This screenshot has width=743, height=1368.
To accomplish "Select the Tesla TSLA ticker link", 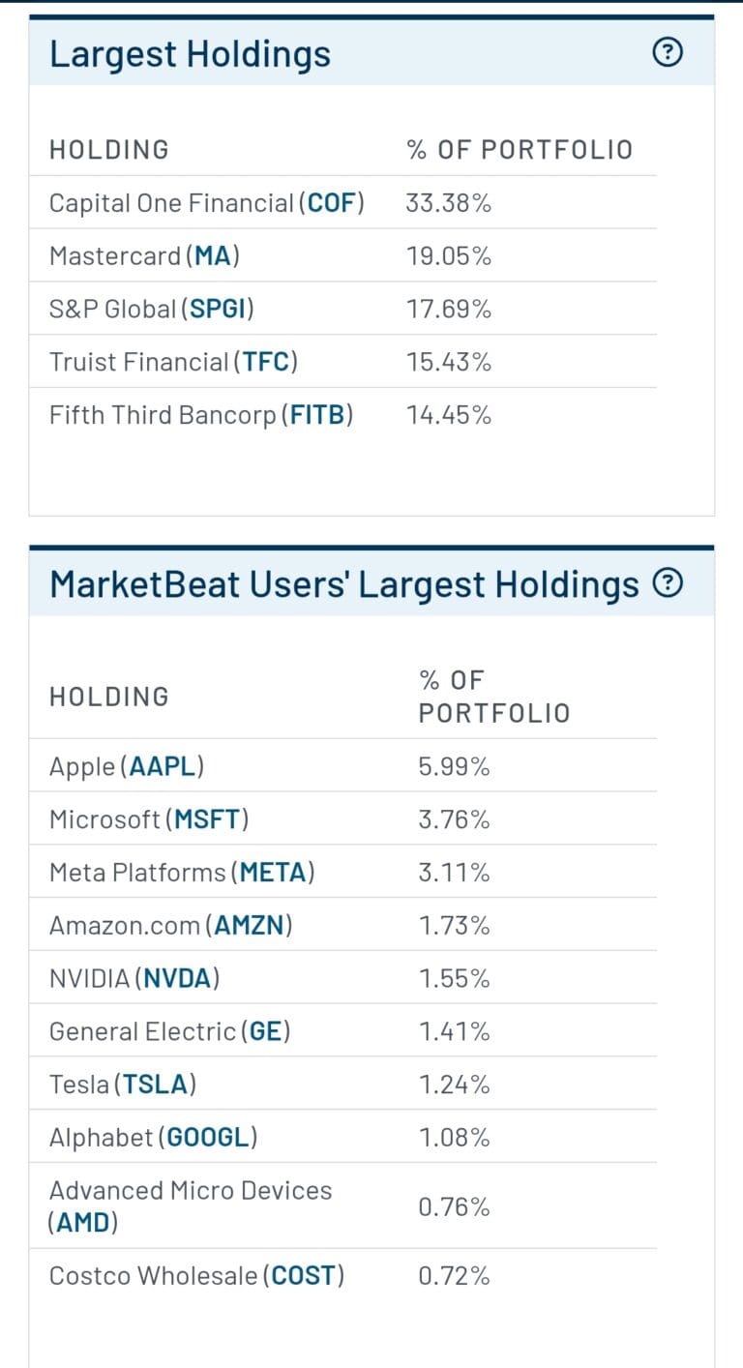I will (x=156, y=1084).
